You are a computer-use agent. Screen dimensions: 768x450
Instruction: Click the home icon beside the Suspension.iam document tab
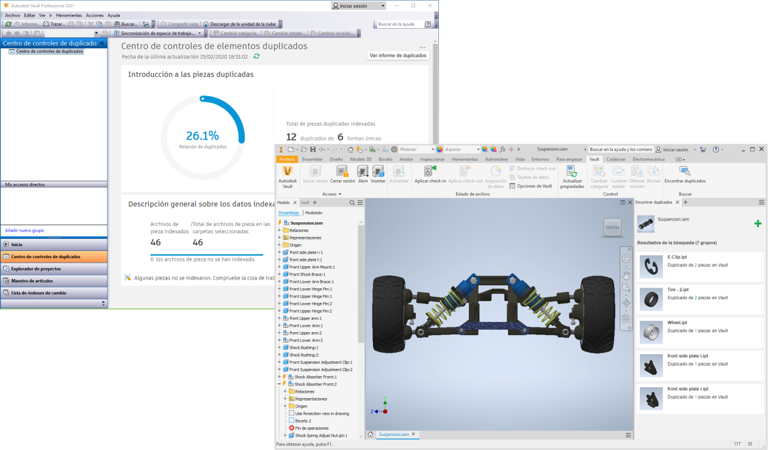pos(370,435)
